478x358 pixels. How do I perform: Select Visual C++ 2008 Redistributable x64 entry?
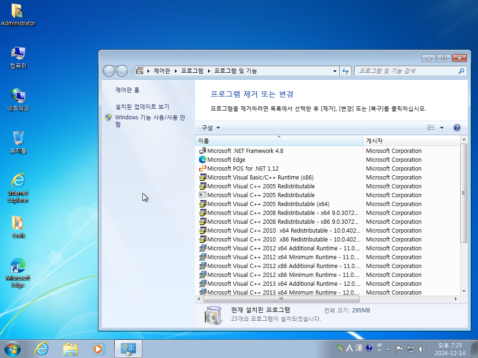[x=279, y=213]
